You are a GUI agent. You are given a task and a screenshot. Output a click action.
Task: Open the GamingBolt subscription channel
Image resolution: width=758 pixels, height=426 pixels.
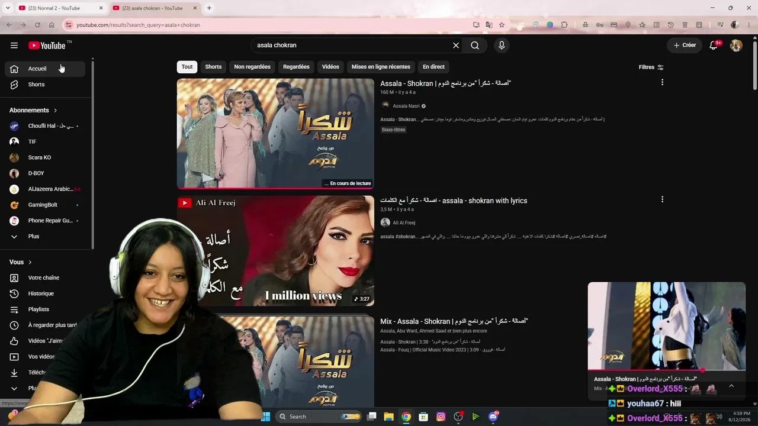point(45,205)
